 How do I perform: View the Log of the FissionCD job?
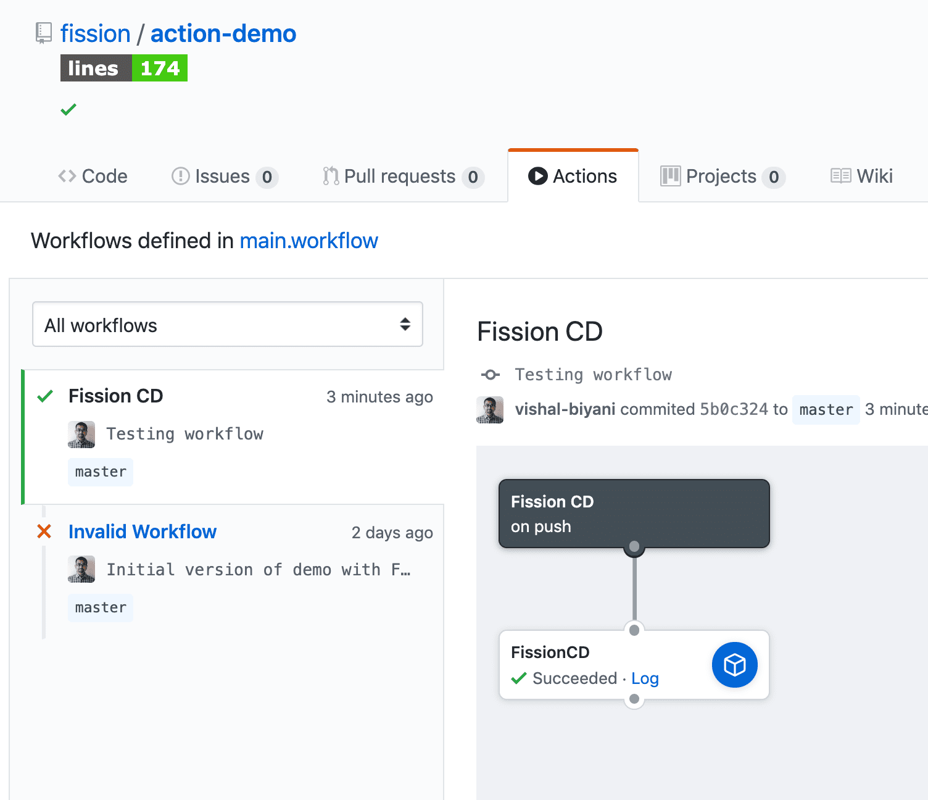tap(645, 678)
